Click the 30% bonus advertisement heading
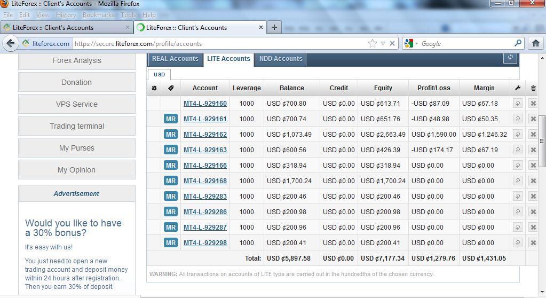Screen dimensions: 546x298 click(73, 228)
